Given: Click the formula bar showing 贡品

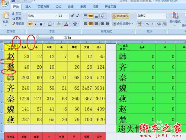Looking at the screenshot, I should [120, 37].
